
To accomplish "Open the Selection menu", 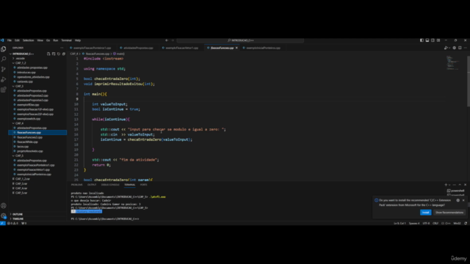I will 28,40.
